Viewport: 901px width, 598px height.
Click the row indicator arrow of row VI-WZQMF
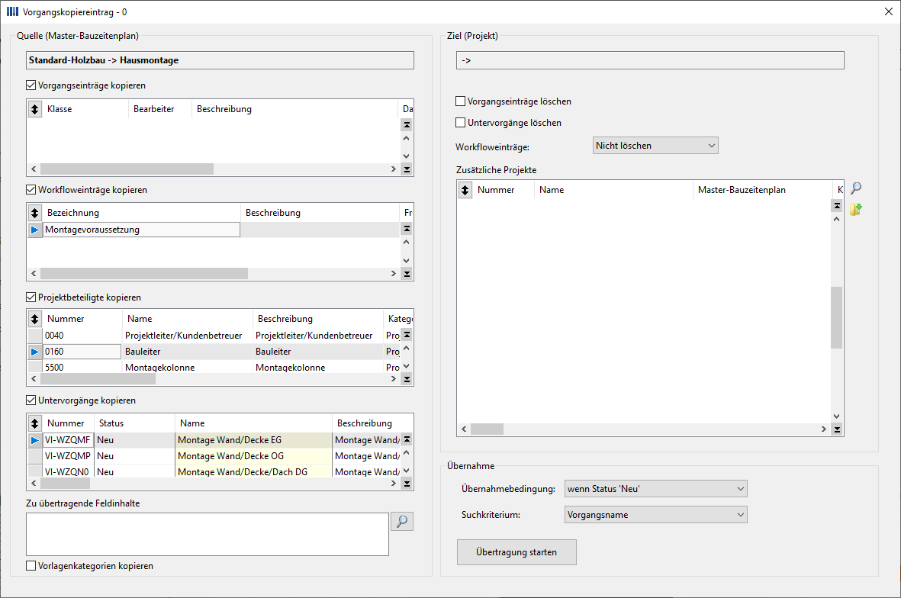pos(35,440)
